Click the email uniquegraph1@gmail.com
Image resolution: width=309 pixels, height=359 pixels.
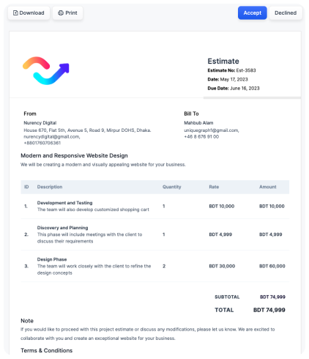212,130
